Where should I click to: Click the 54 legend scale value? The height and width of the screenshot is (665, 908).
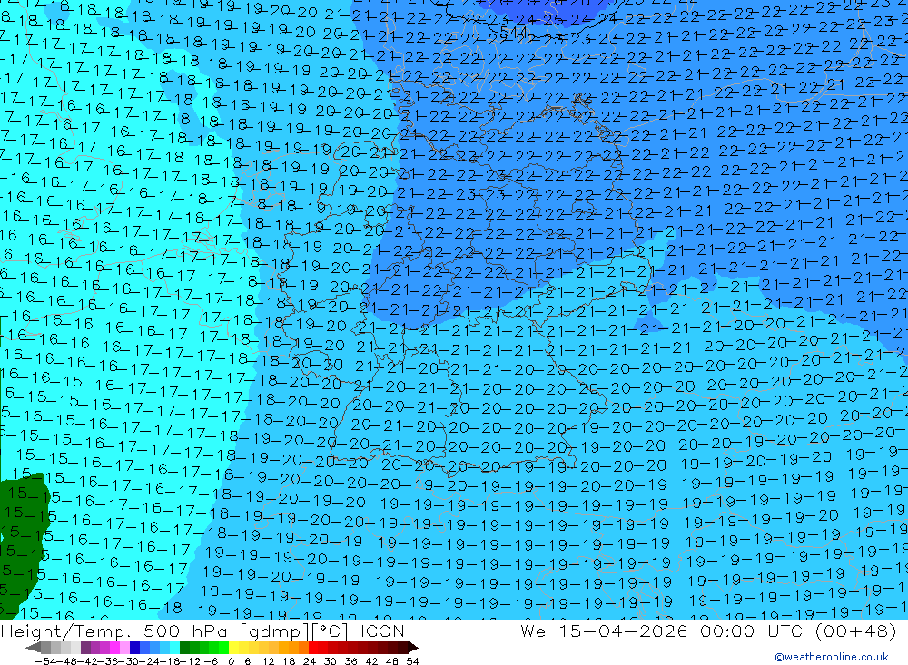point(412,661)
